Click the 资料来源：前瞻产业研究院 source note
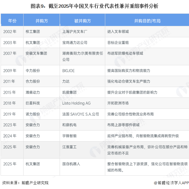The image size is (189, 189). pos(25,183)
